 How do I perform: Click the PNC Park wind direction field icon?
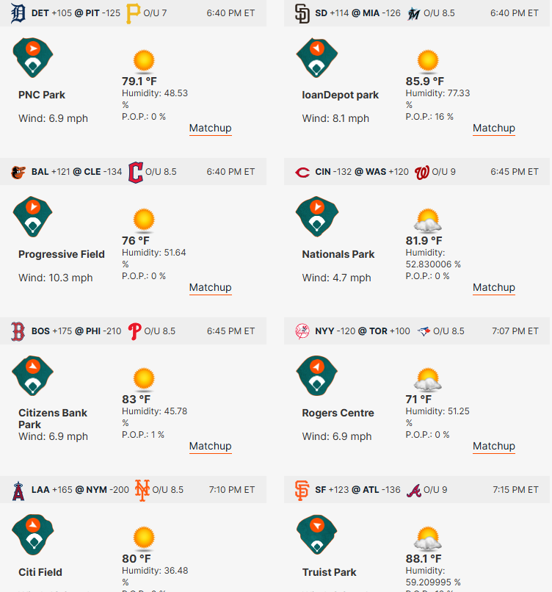(x=33, y=58)
